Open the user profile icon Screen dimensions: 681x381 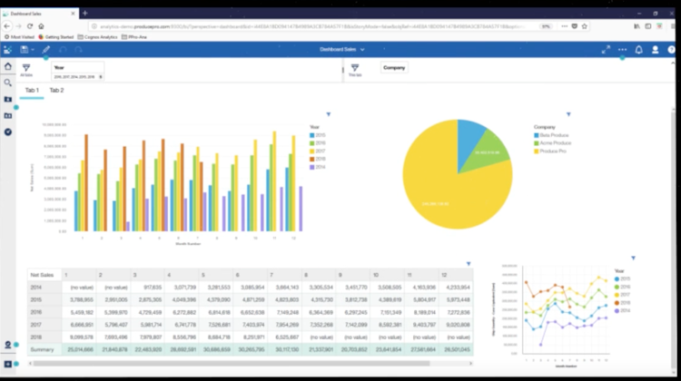point(656,50)
